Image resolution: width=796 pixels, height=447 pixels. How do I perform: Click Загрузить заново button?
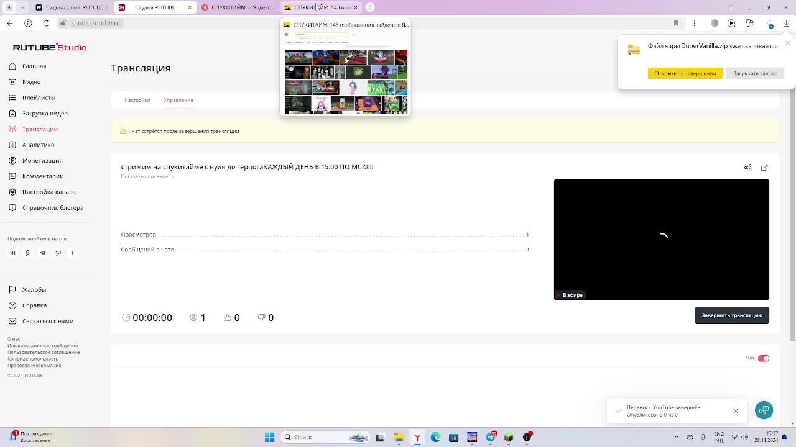755,73
